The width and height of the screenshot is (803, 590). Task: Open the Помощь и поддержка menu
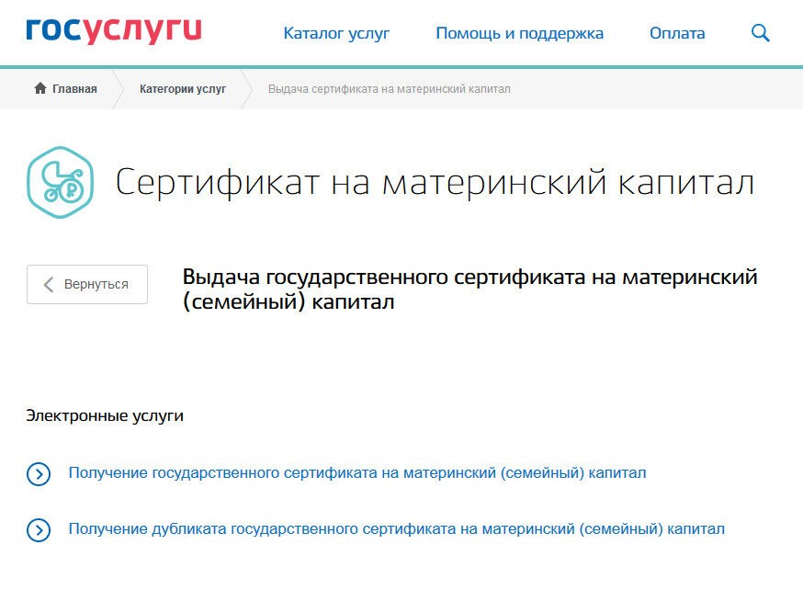[x=519, y=32]
